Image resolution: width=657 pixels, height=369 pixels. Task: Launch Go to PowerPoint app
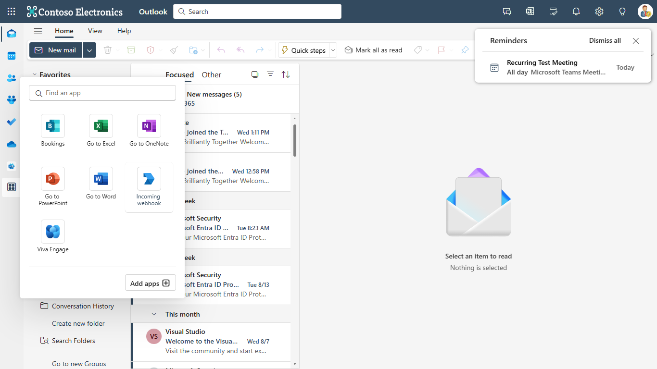click(53, 186)
